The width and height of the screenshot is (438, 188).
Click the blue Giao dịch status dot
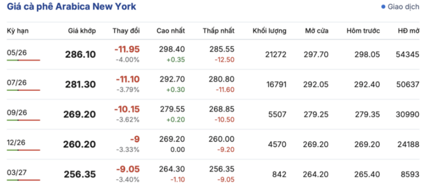[x=383, y=7]
